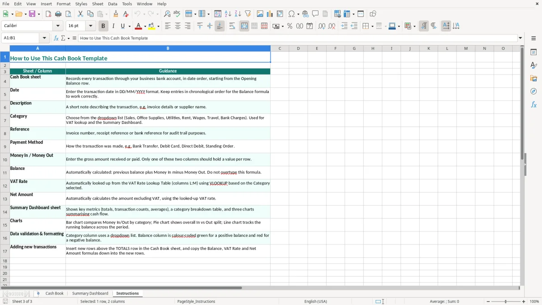Click zoom level 100% in status bar
The height and width of the screenshot is (305, 542).
click(x=534, y=301)
